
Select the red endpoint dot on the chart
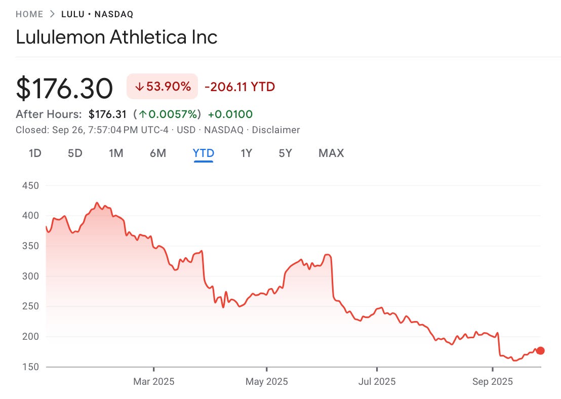[540, 350]
